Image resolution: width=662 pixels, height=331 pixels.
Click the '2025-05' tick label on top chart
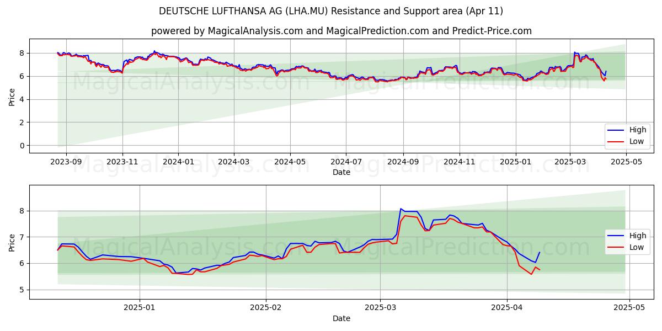point(626,162)
